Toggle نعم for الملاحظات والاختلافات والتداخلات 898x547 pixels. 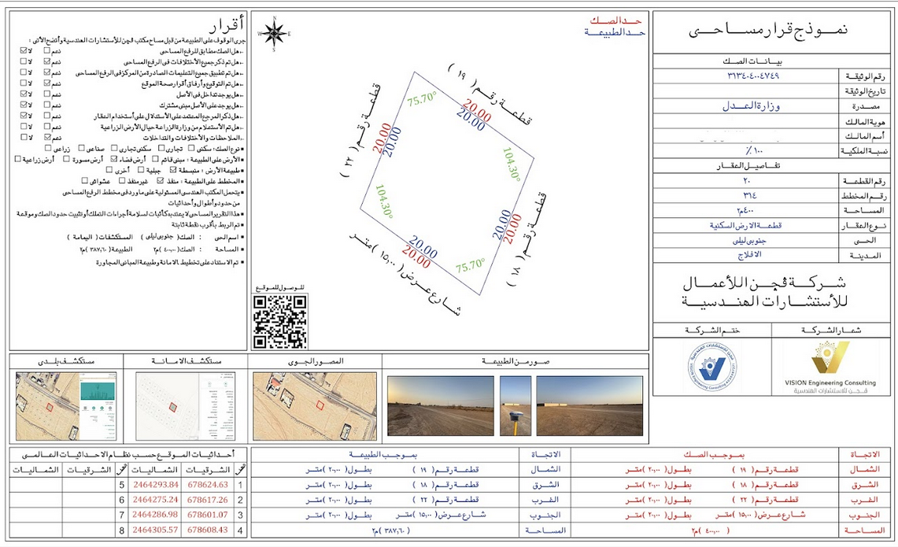[47, 138]
